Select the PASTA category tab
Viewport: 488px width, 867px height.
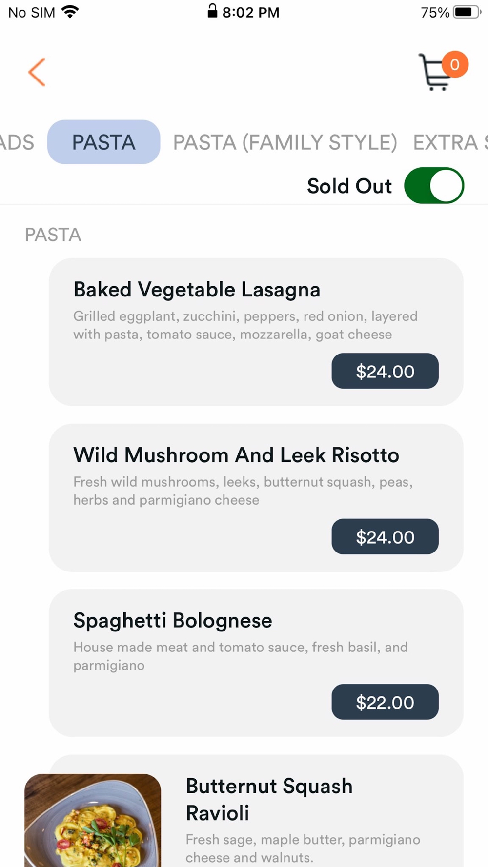coord(103,142)
